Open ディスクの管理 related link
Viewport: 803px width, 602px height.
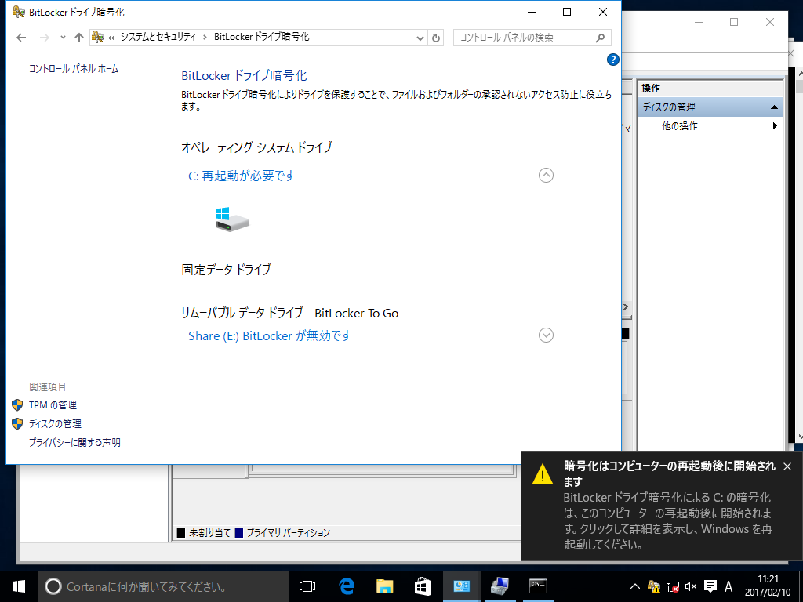55,423
